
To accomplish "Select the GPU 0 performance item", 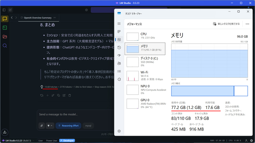I will [x=145, y=104].
